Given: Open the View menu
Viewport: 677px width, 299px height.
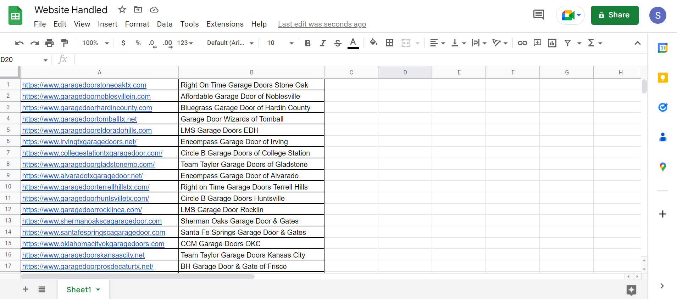Looking at the screenshot, I should pos(82,24).
